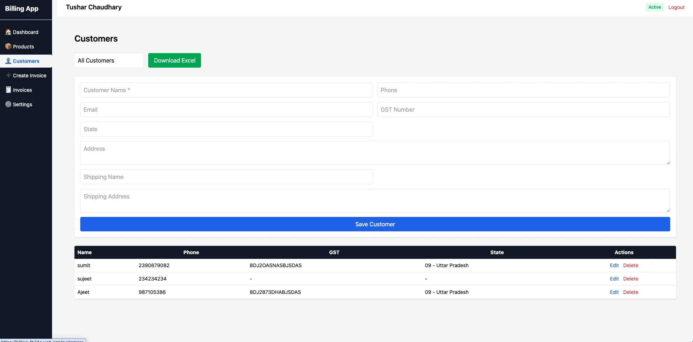
Task: Click the Shipping Address text area
Action: coord(375,201)
